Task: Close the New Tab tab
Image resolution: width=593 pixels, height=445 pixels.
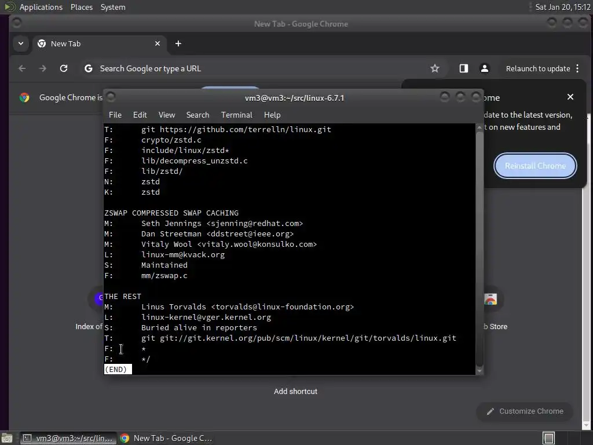Action: click(x=158, y=43)
